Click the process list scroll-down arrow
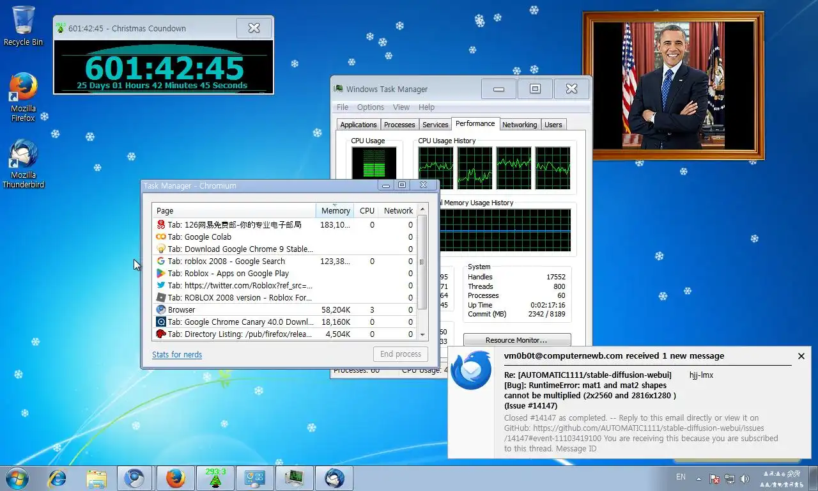The height and width of the screenshot is (491, 818). point(422,334)
